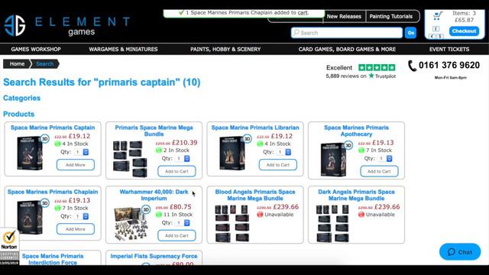Open Blood Angels Primaris Space Marine Mega Bundle

[x=255, y=195]
